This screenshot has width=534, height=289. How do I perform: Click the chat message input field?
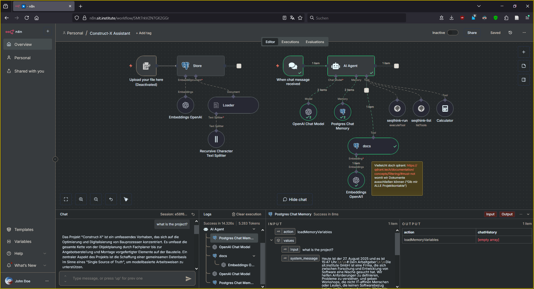tap(125, 278)
